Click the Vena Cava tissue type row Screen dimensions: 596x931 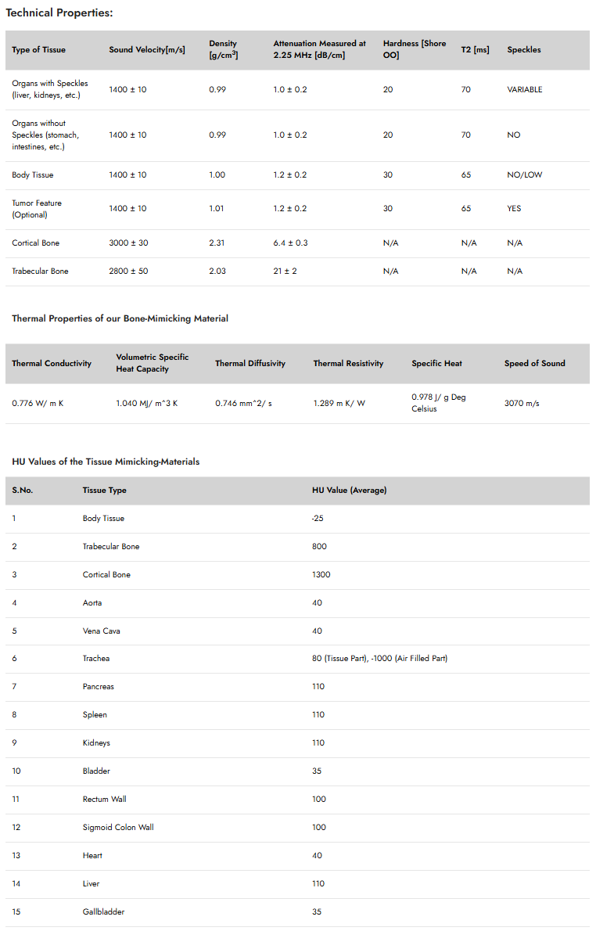click(297, 631)
